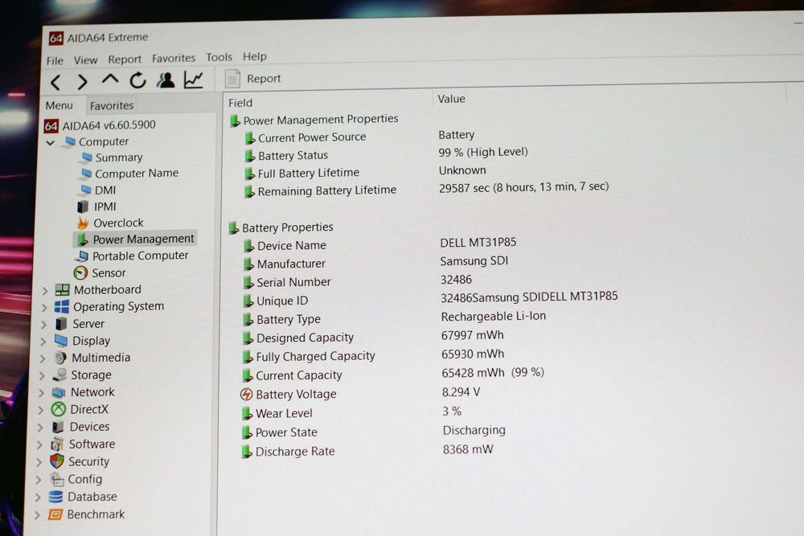Viewport: 804px width, 536px height.
Task: Collapse the Computer tree node
Action: click(x=50, y=142)
